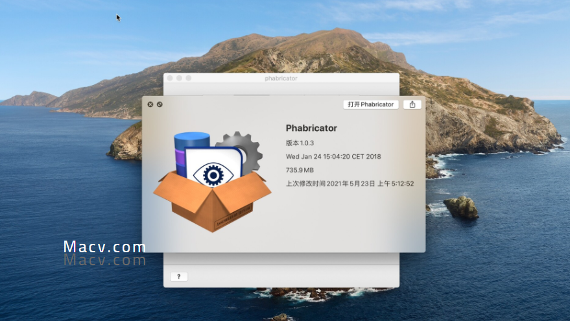Screen dimensions: 570x321
Task: Click the 上次修改时间 modified date line
Action: pos(350,184)
